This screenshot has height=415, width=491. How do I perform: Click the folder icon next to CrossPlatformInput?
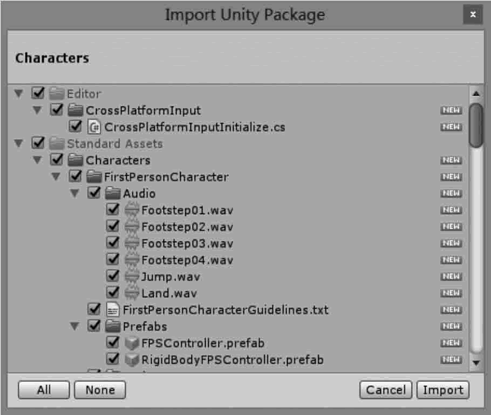[76, 111]
